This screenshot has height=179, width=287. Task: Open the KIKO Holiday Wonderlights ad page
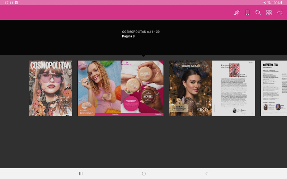(x=190, y=88)
